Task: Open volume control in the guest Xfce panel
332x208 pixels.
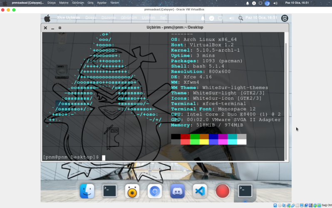Action: 231,18
